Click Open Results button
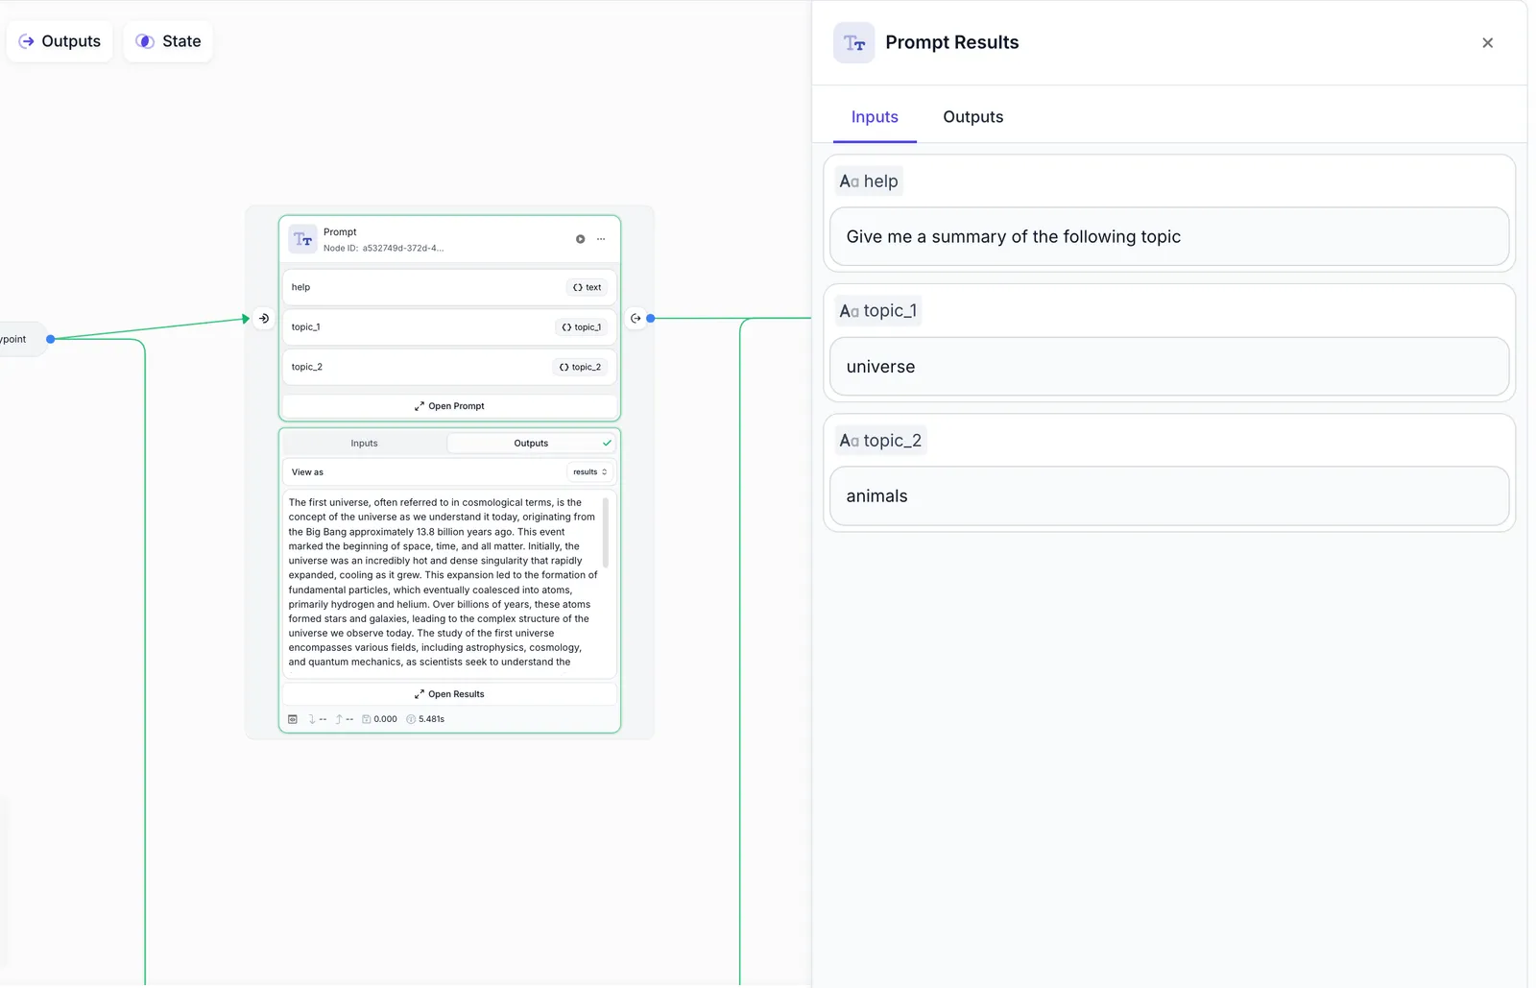Viewport: 1536px width, 988px height. [x=449, y=694]
